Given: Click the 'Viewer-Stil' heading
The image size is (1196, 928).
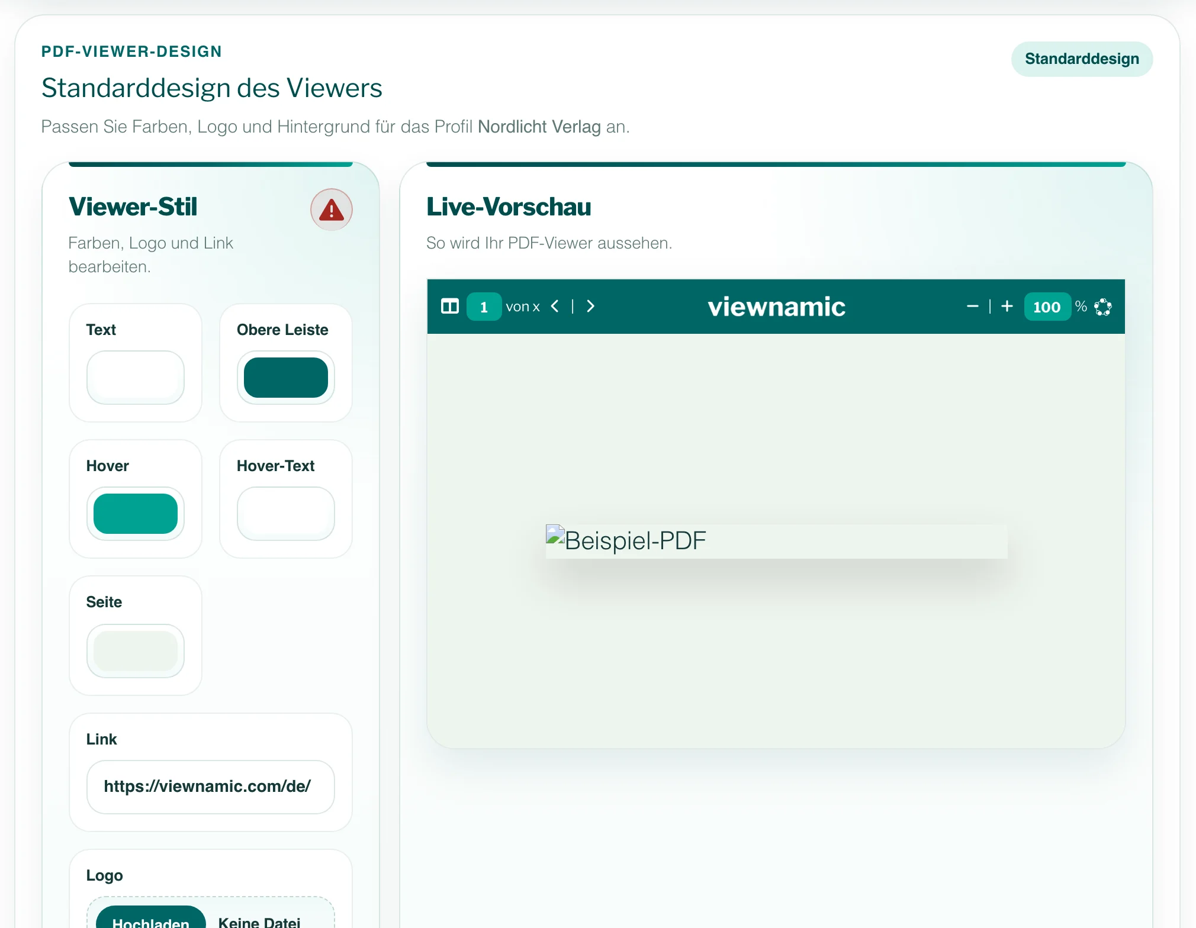Looking at the screenshot, I should tap(133, 207).
